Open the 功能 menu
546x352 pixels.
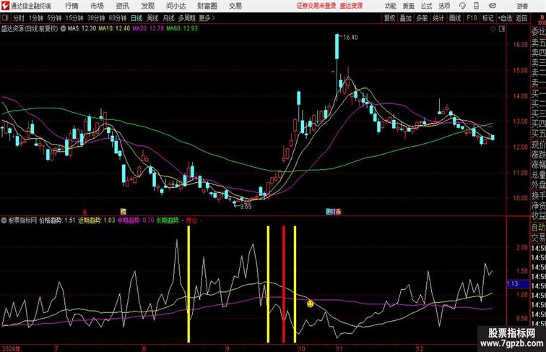click(390, 6)
